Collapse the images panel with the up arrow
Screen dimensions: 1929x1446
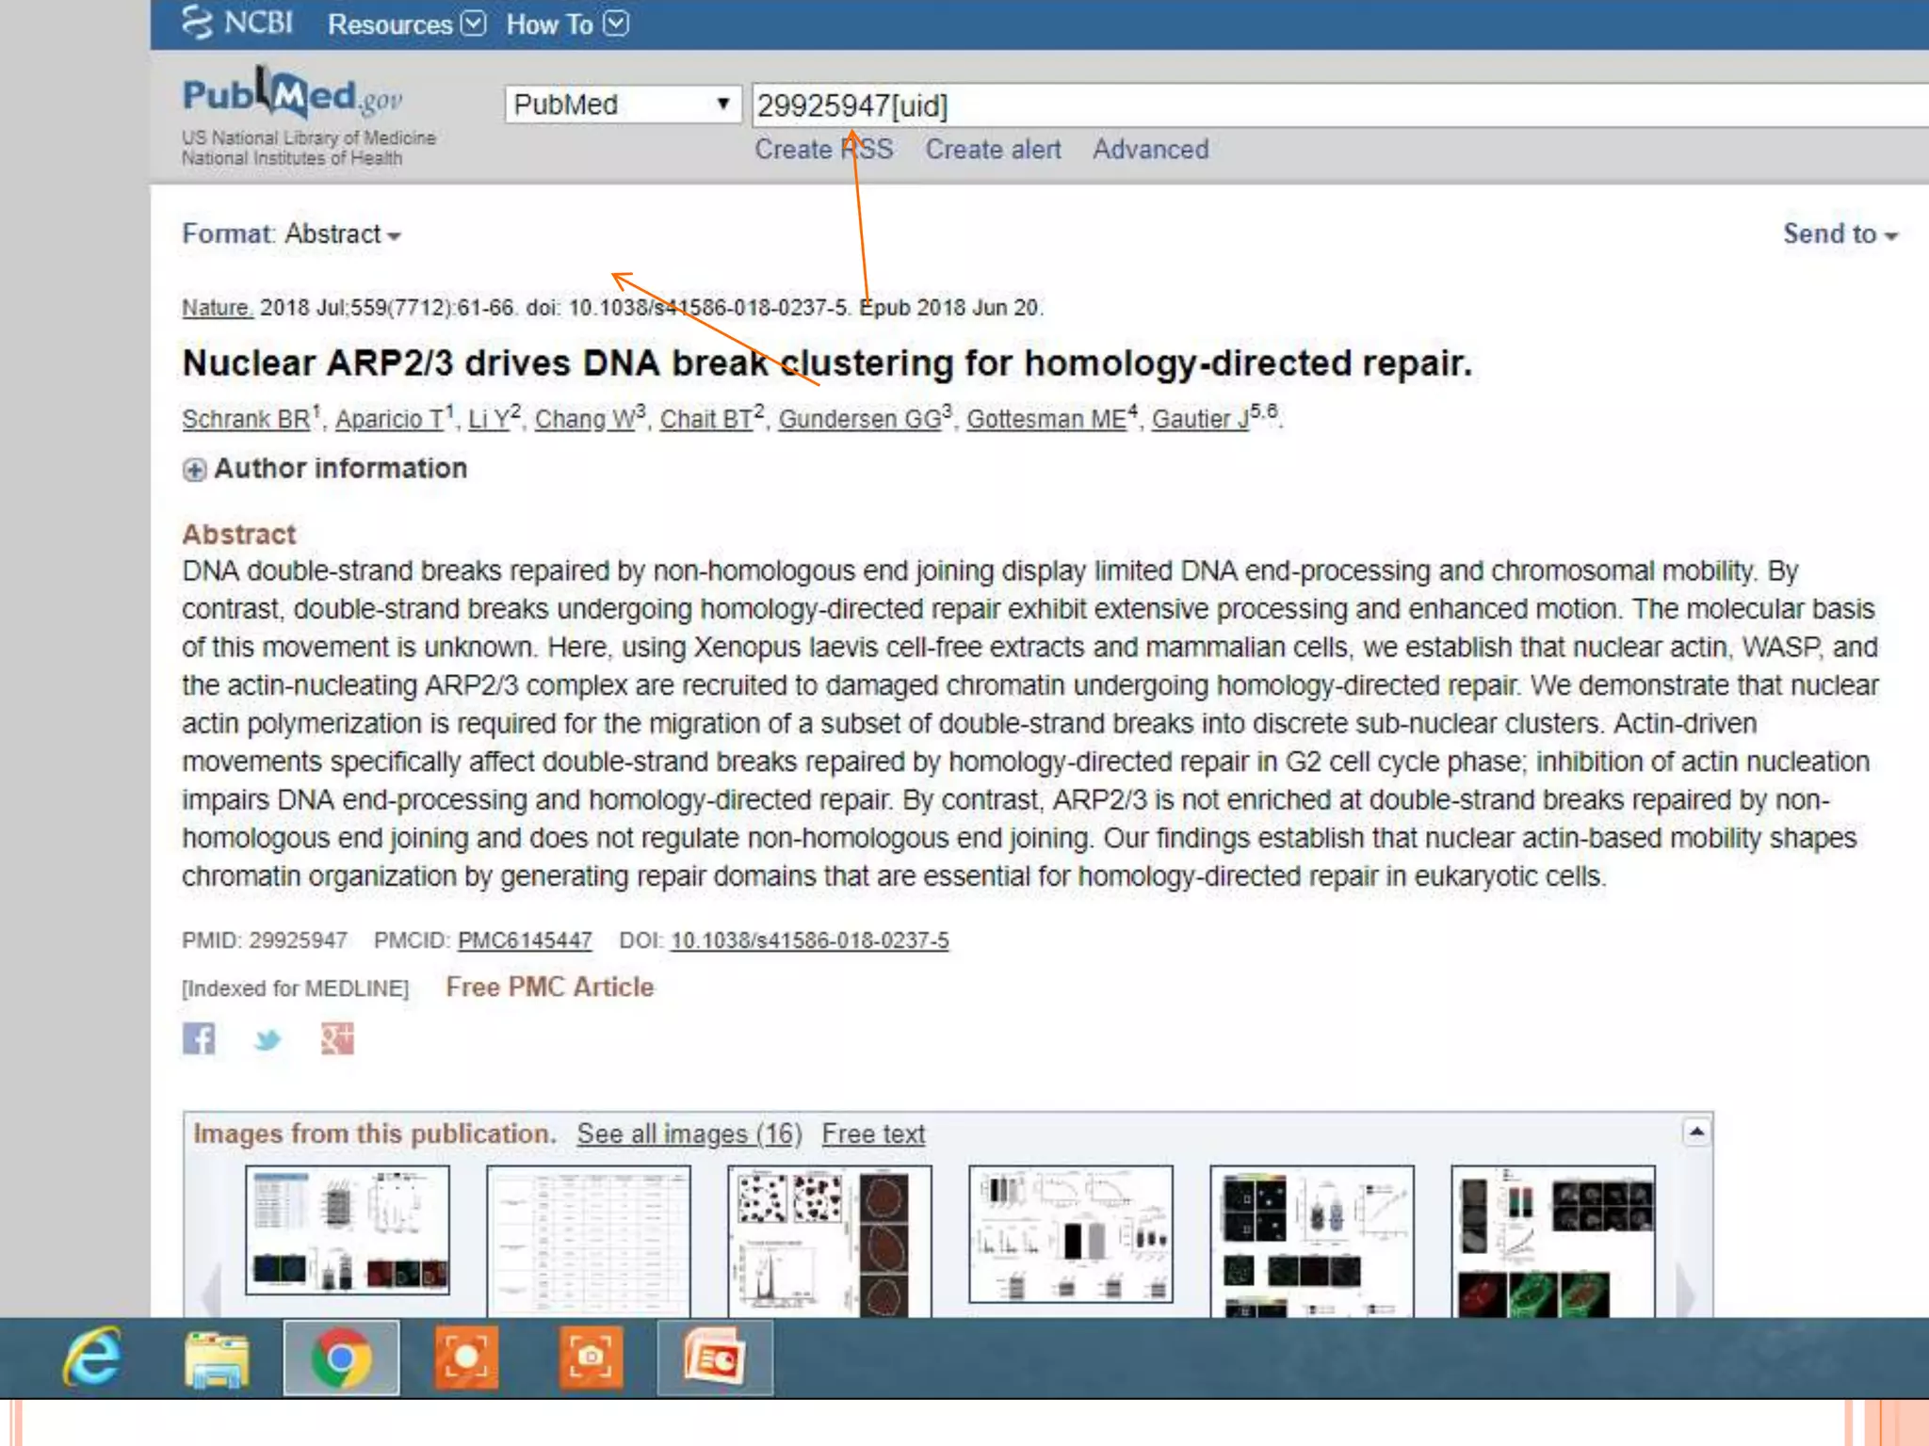[1696, 1132]
